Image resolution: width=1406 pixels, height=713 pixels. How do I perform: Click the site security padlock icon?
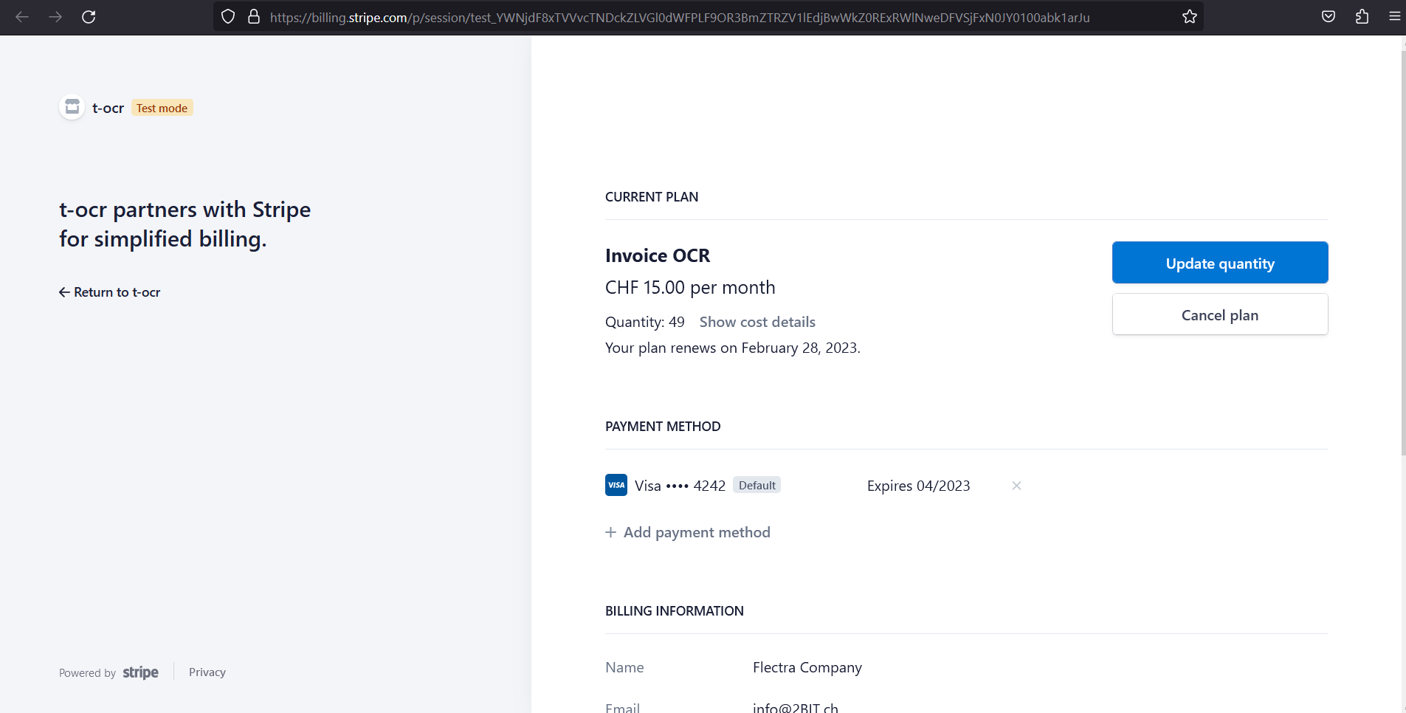254,16
